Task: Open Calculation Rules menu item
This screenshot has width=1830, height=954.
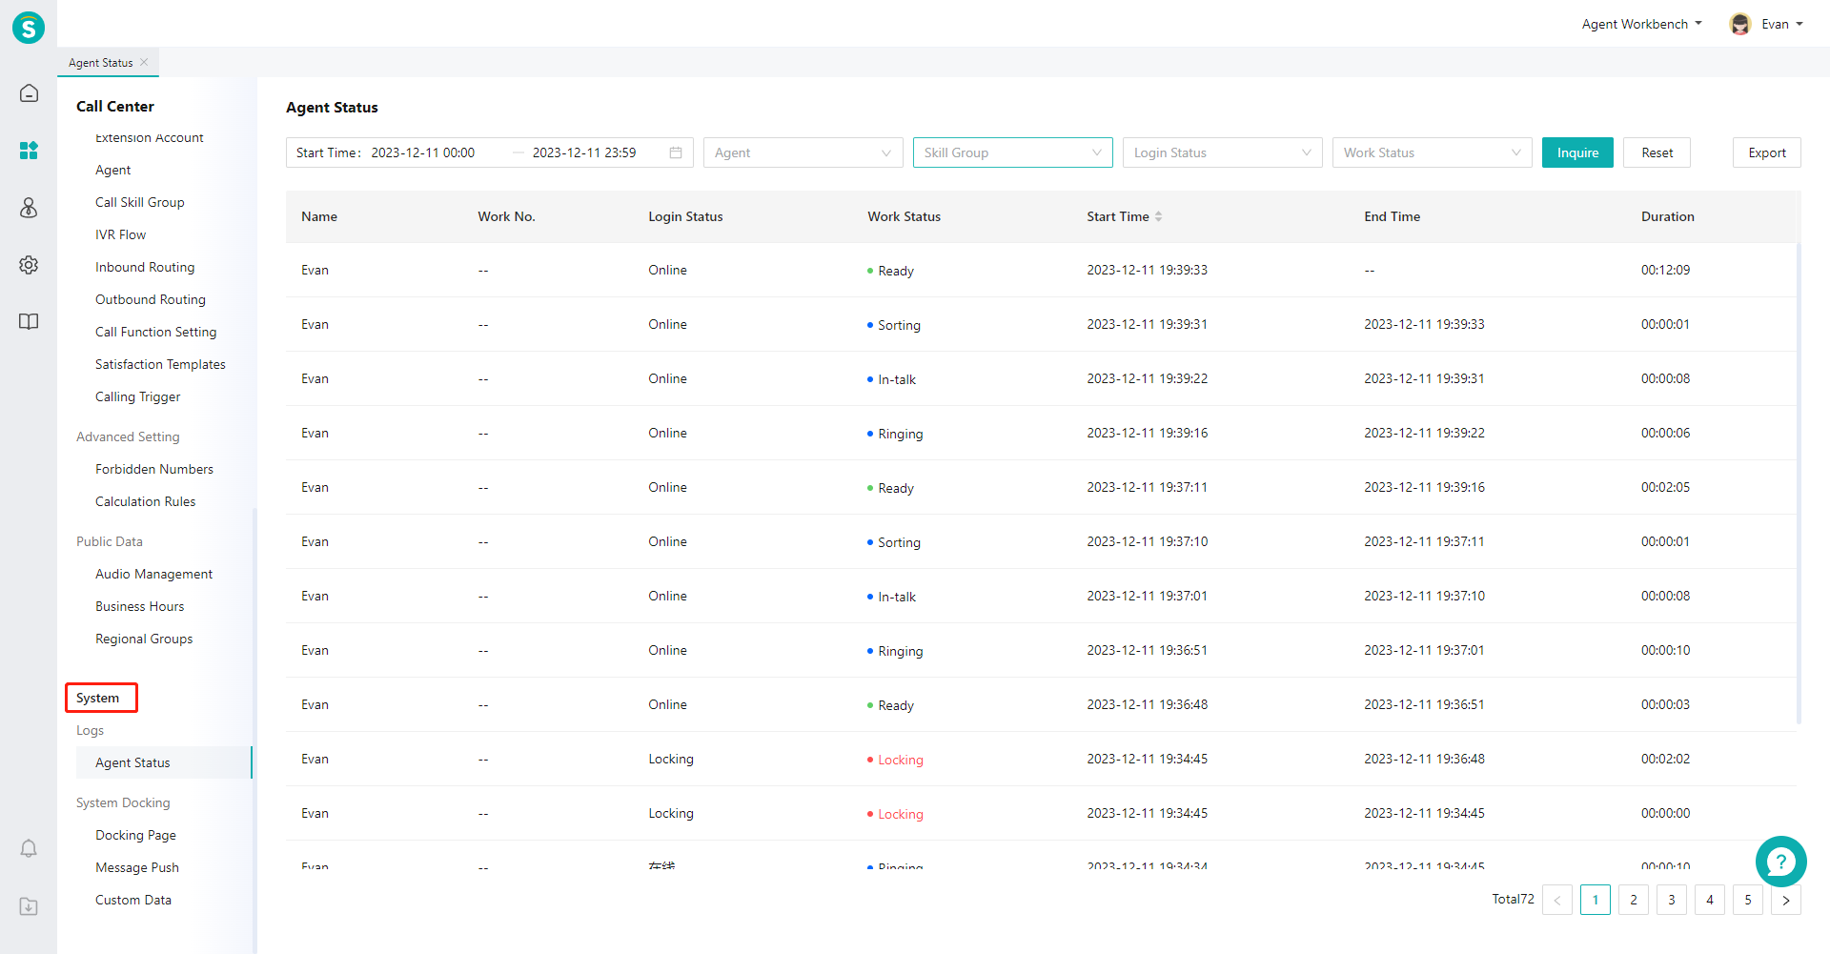Action: [145, 501]
